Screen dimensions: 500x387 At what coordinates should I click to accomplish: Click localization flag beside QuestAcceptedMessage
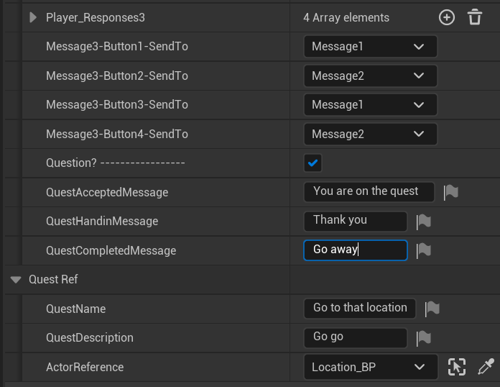450,192
